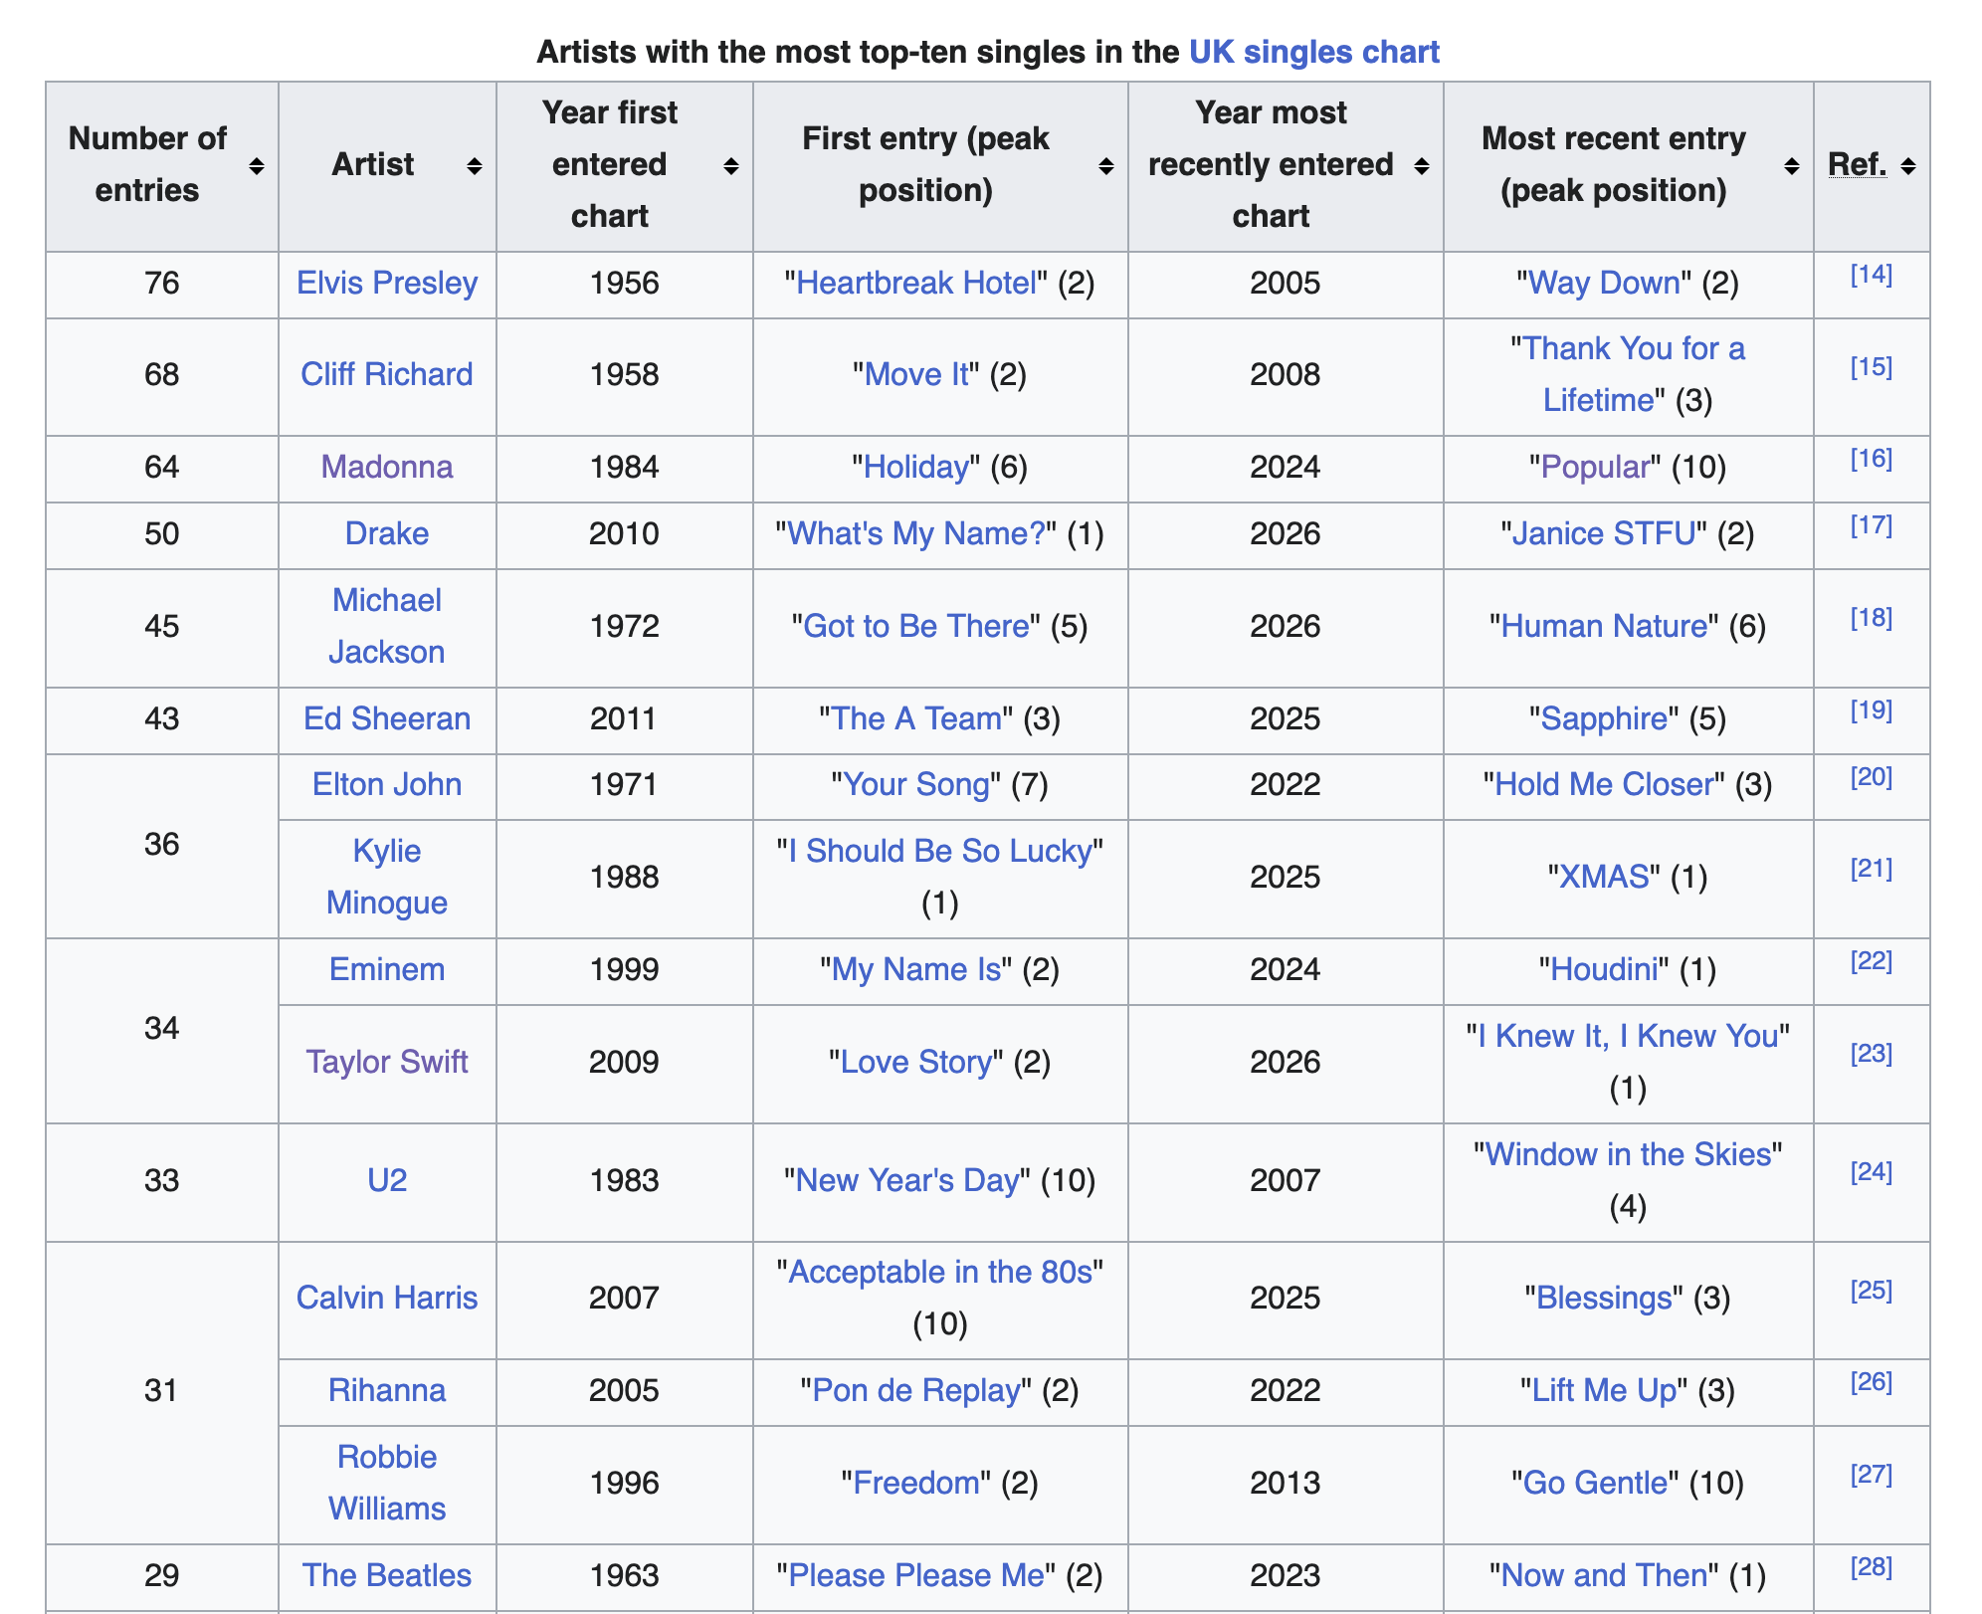Open Elvis Presley artist page
The image size is (1982, 1614).
(x=387, y=284)
